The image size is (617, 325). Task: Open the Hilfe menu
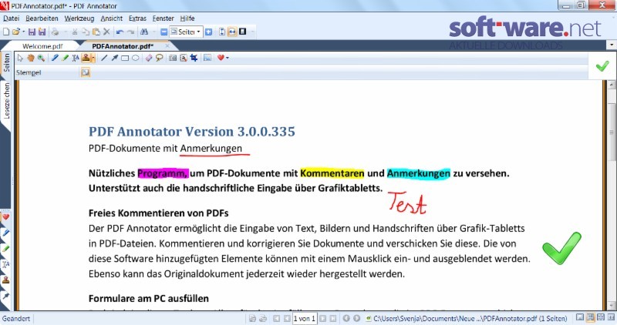[x=187, y=18]
